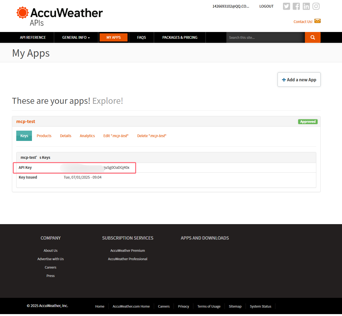Open the API Reference menu item
This screenshot has width=342, height=316.
(33, 37)
